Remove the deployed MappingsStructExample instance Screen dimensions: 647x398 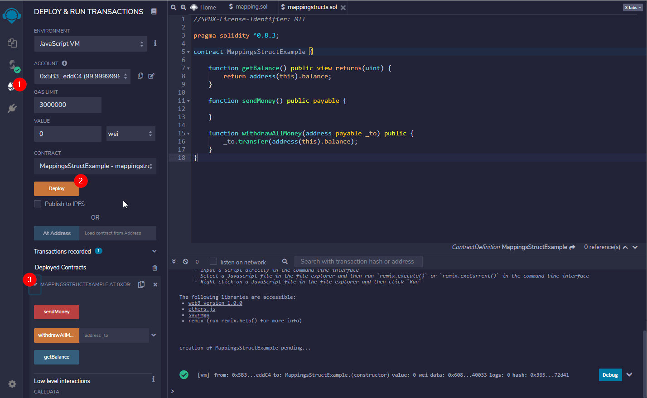point(155,284)
